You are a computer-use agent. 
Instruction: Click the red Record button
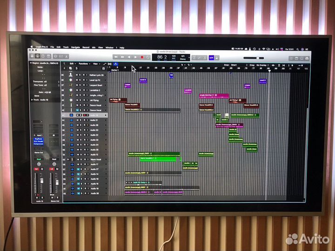pos(142,57)
